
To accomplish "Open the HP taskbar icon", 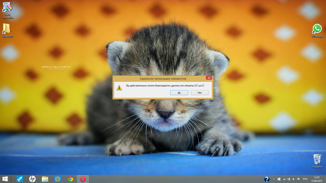I will (32, 179).
